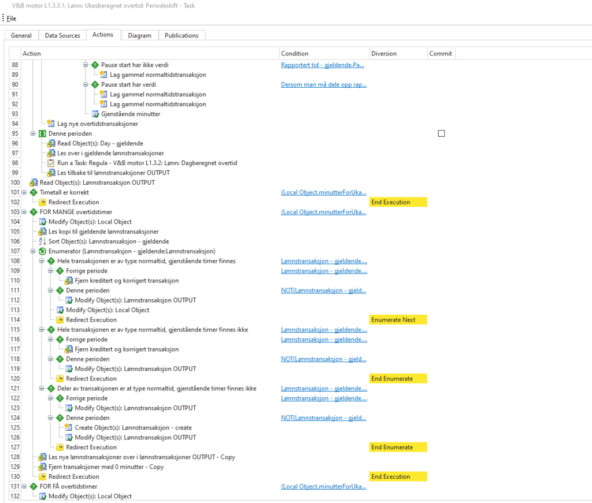Viewport: 592px width, 503px height.
Task: Open the File menu
Action: 12,18
